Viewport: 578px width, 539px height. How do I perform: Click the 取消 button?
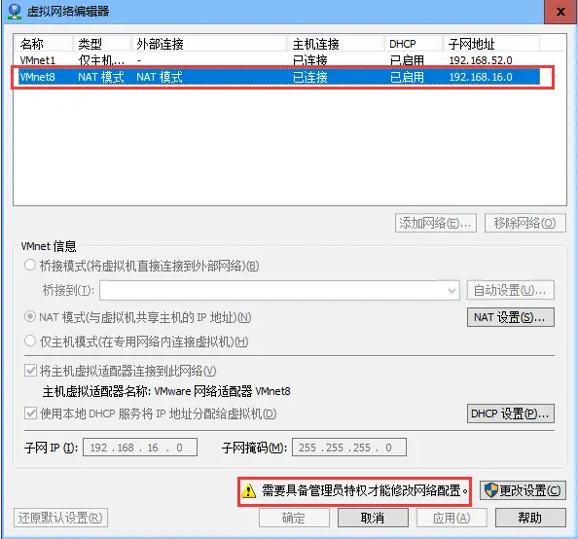coord(373,518)
